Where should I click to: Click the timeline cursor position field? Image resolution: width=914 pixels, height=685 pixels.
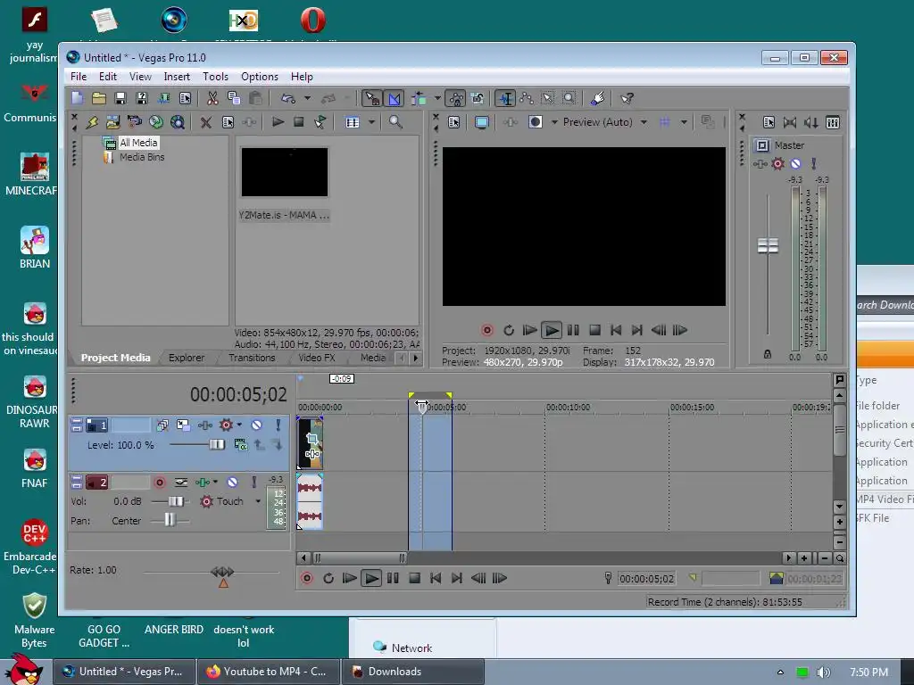click(646, 578)
